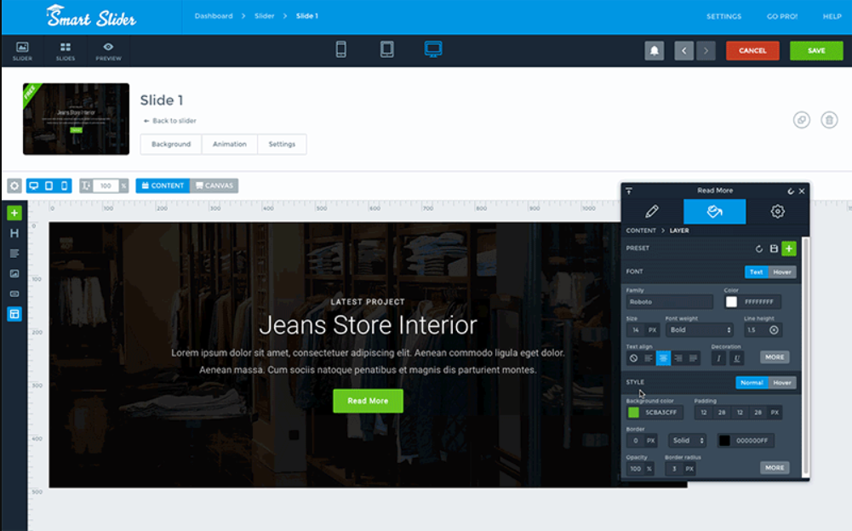The height and width of the screenshot is (531, 852).
Task: Close the Read More layer window
Action: tap(802, 191)
